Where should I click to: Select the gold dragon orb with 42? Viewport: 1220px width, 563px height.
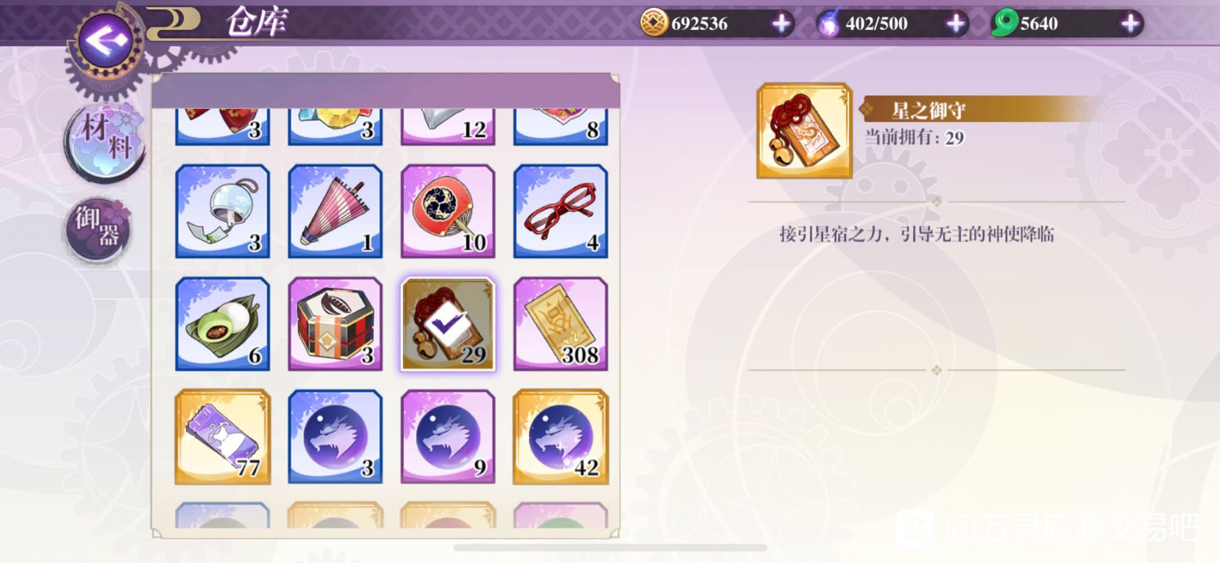561,437
